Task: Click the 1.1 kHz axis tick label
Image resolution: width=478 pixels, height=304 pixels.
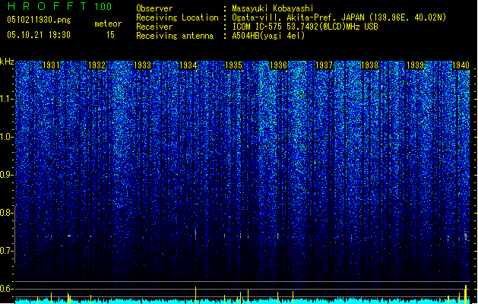Action: tap(6, 99)
